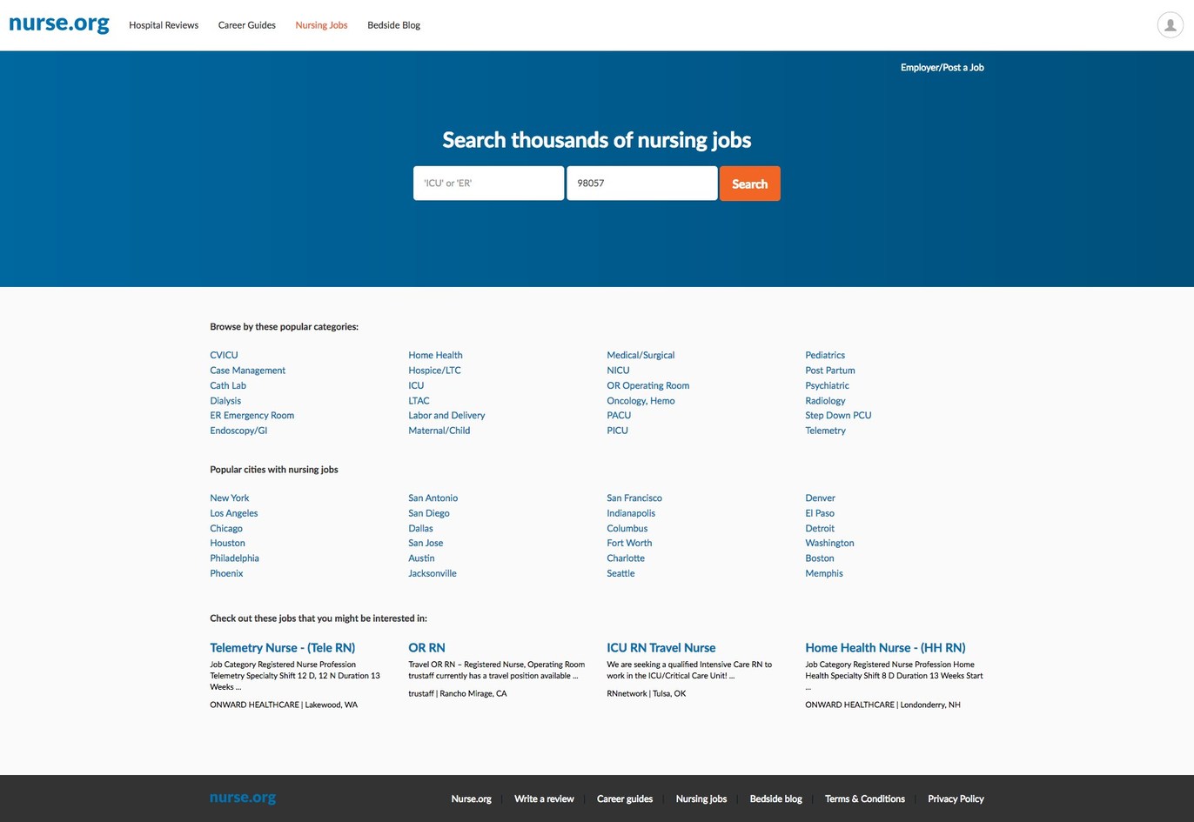The height and width of the screenshot is (822, 1194).
Task: Browse Telemetry category jobs
Action: click(825, 431)
